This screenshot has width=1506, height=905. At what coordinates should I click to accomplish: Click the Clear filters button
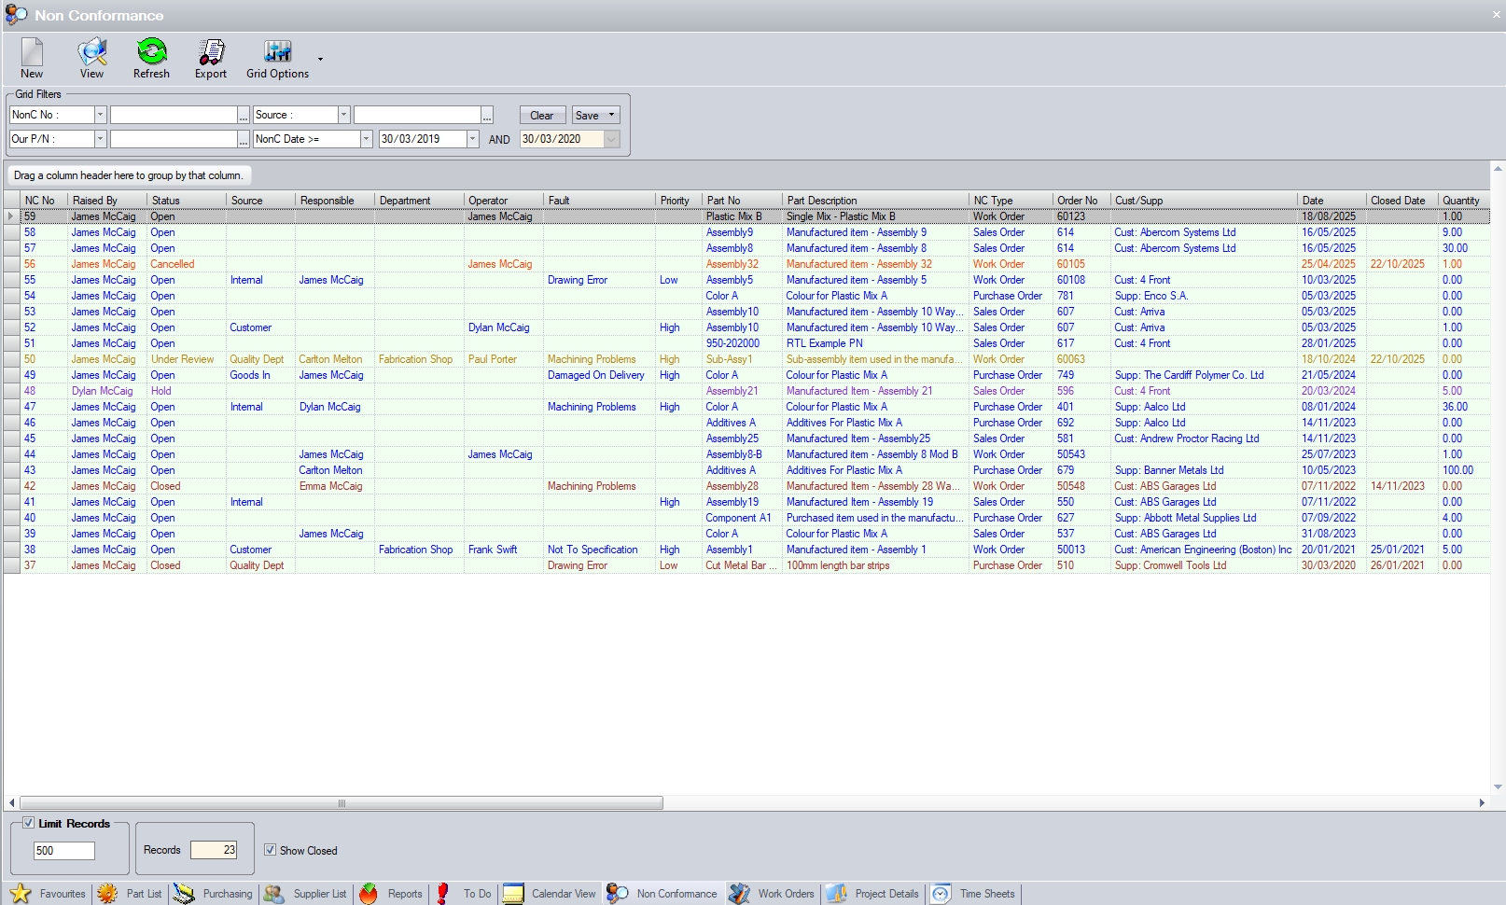pyautogui.click(x=541, y=116)
